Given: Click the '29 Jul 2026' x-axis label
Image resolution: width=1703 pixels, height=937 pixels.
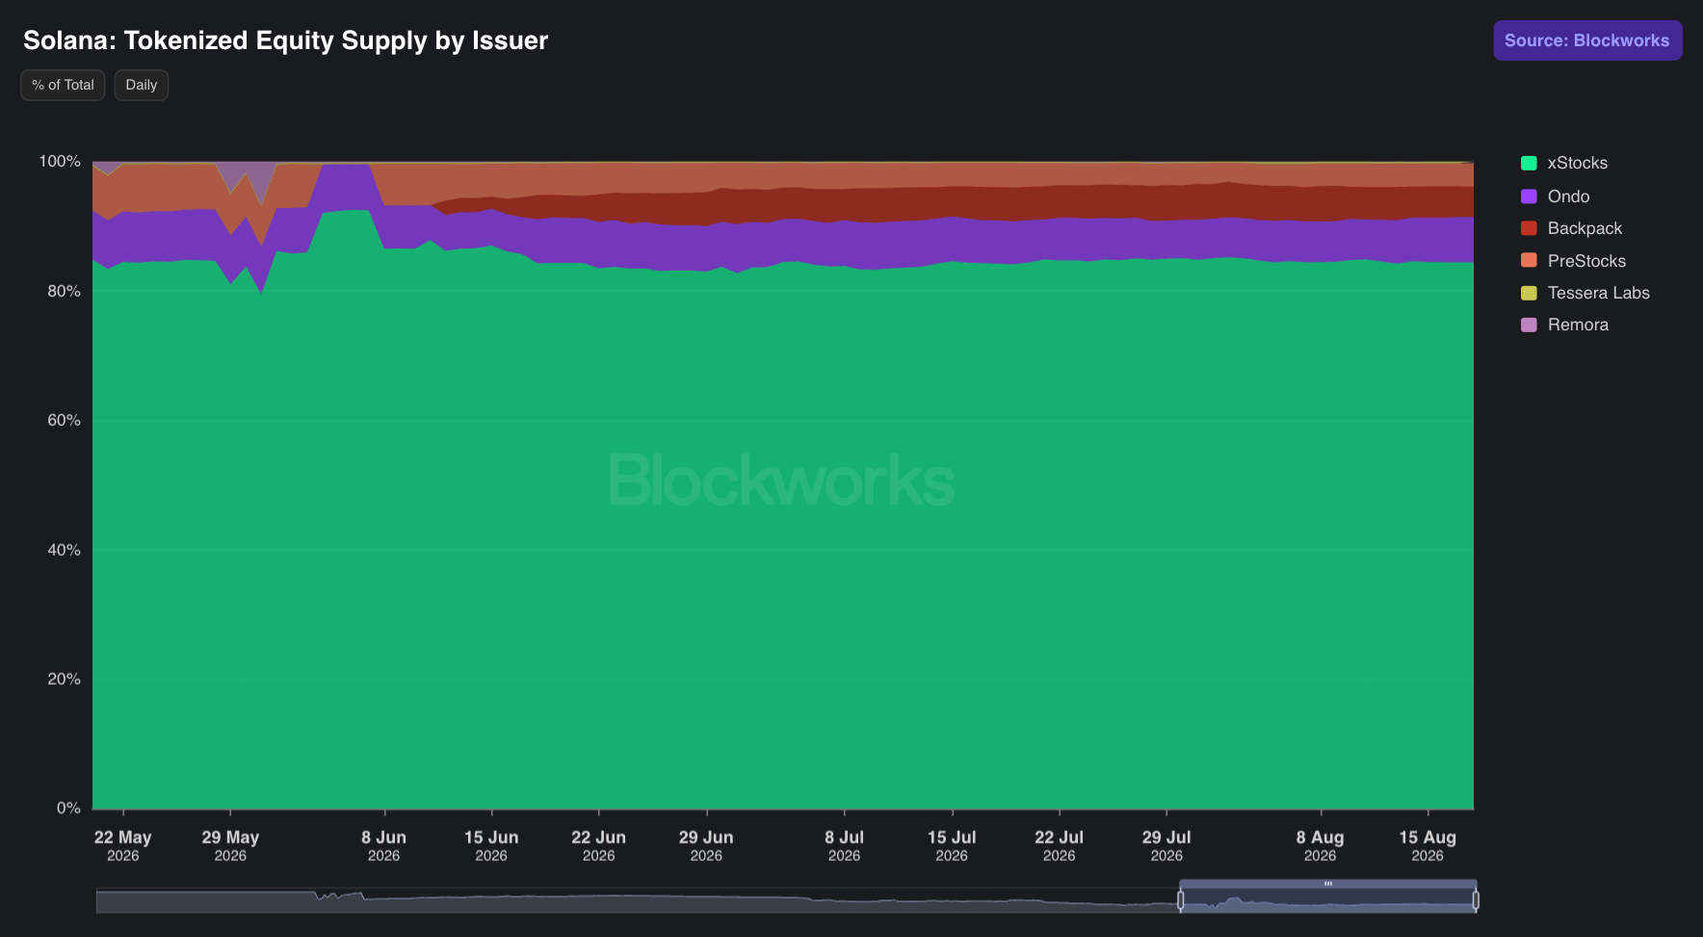Looking at the screenshot, I should [1166, 846].
